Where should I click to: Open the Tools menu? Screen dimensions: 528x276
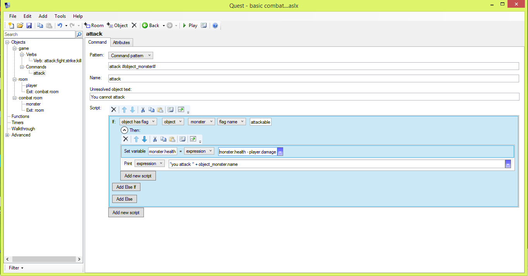tap(60, 16)
